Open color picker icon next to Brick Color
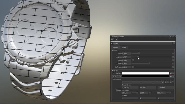This screenshot has width=185, height=104. pos(171,73)
